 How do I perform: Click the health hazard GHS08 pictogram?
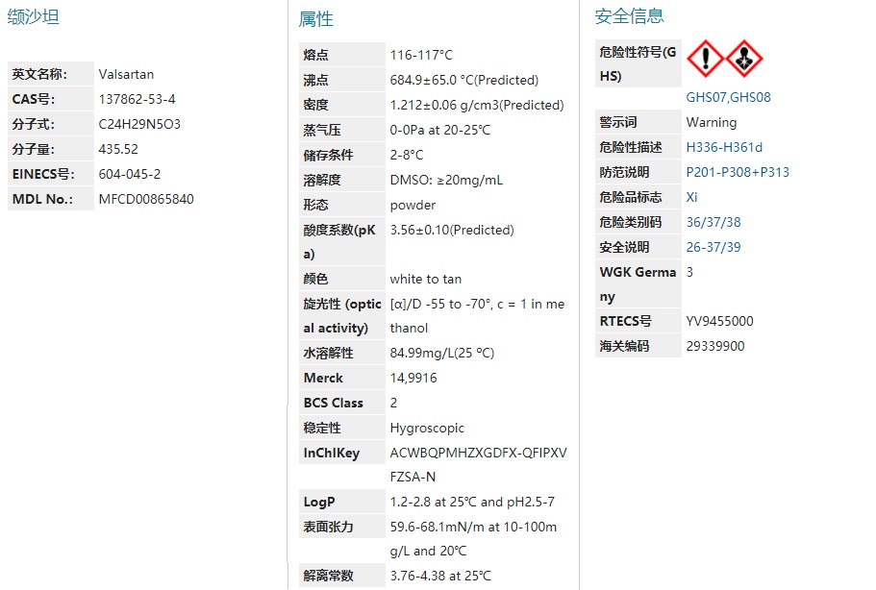(744, 59)
